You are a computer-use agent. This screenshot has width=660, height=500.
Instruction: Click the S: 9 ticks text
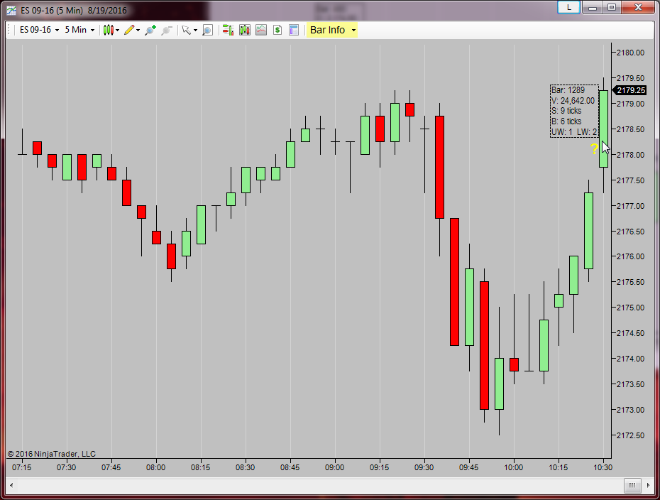tap(566, 111)
